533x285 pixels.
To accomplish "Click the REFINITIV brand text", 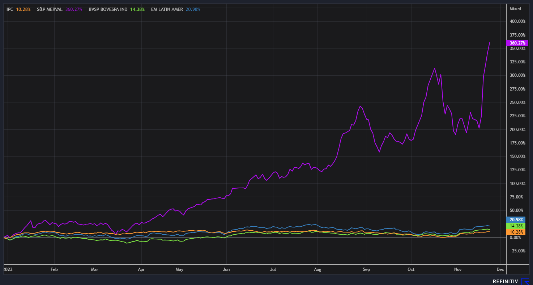I will (x=506, y=281).
